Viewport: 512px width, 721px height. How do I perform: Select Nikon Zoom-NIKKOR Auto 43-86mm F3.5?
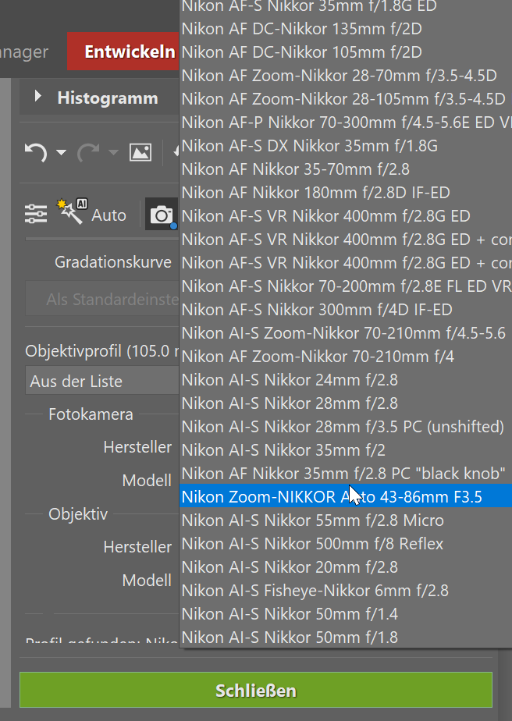332,496
